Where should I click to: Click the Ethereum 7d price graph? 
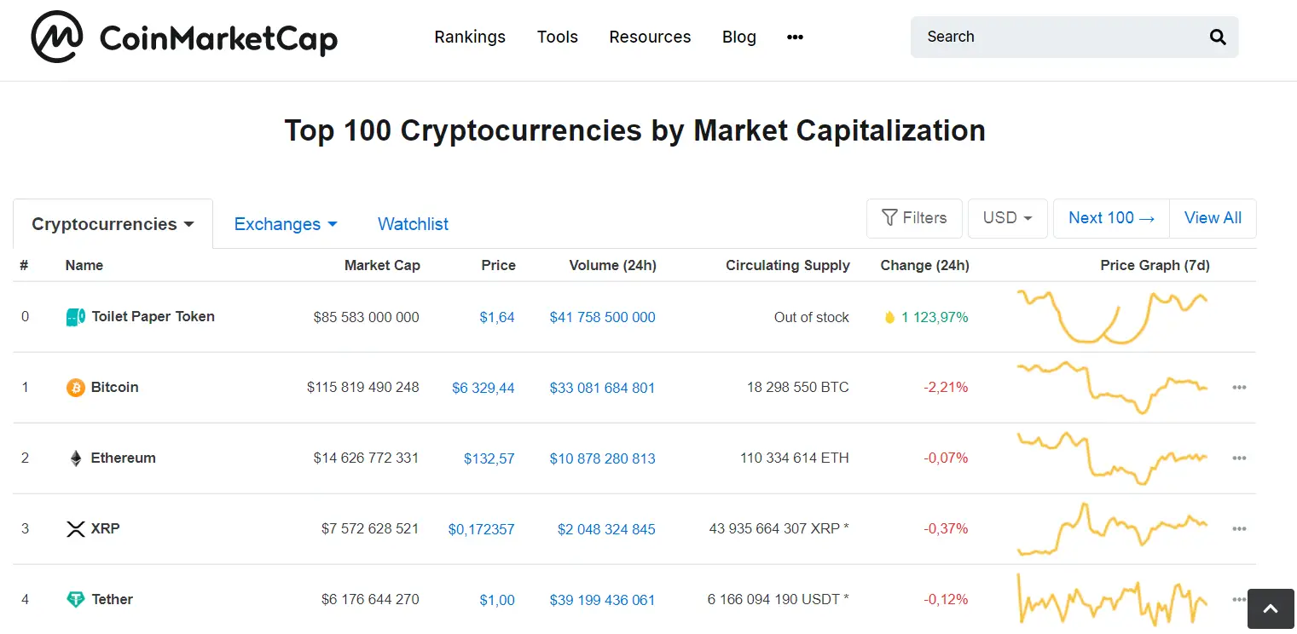pos(1112,458)
